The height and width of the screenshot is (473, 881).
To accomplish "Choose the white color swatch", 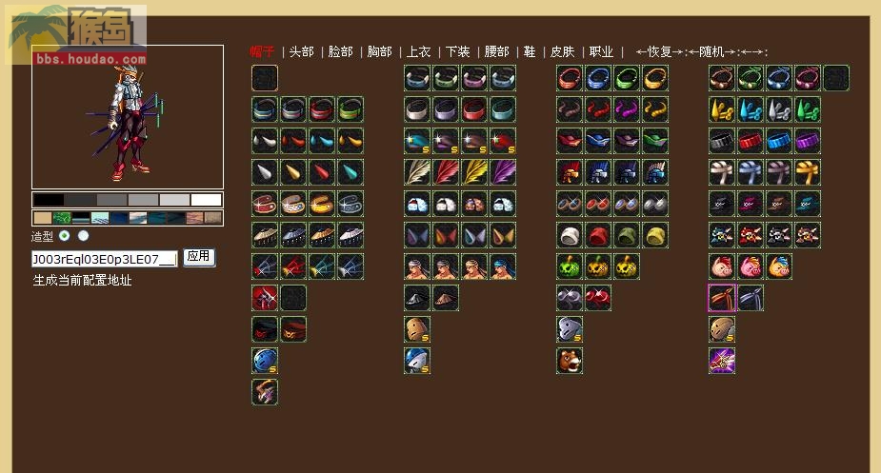I will 207,200.
